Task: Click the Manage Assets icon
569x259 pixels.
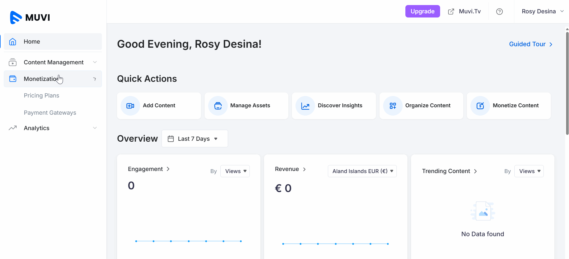Action: pyautogui.click(x=218, y=106)
